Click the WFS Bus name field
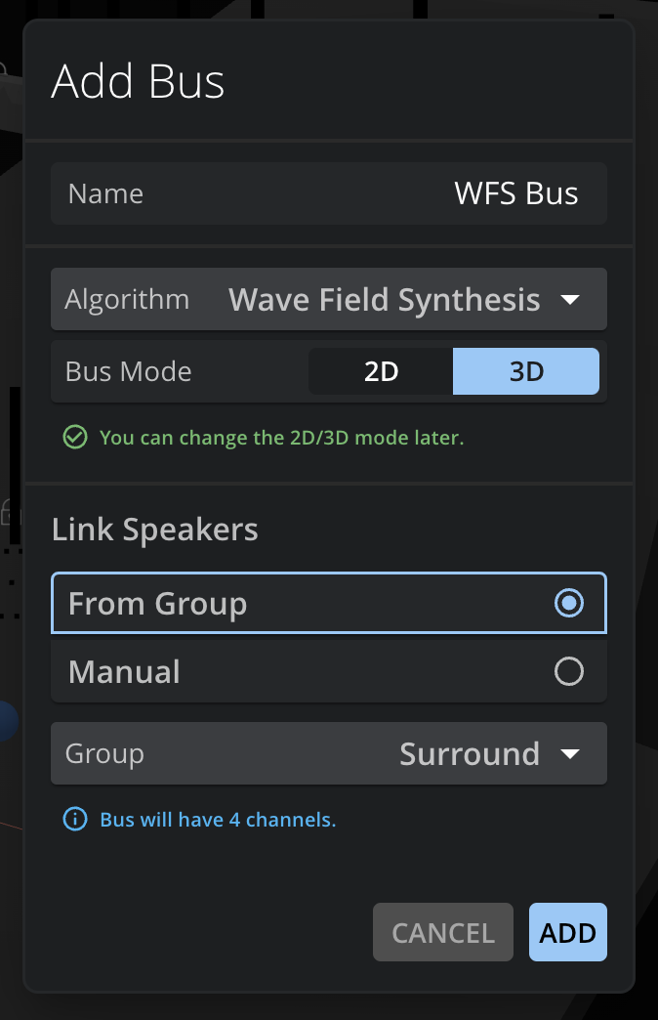The height and width of the screenshot is (1020, 658). point(329,193)
